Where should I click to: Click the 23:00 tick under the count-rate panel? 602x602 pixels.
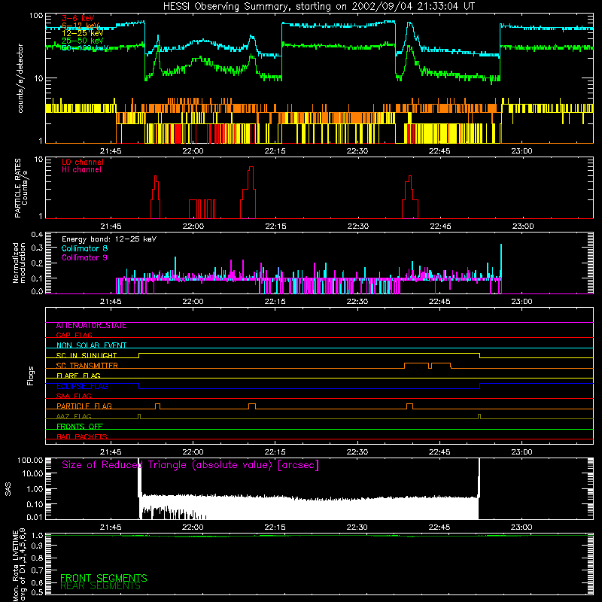click(521, 151)
